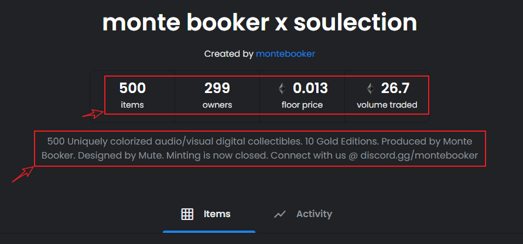Click the discord.gg/montebooker text in description
Screen dimensions: 523x244
[419, 155]
